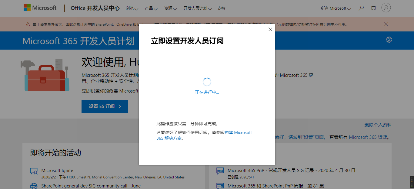Image resolution: width=414 pixels, height=189 pixels.
Task: Click the 即将开始的活动 heading
Action: [55, 153]
